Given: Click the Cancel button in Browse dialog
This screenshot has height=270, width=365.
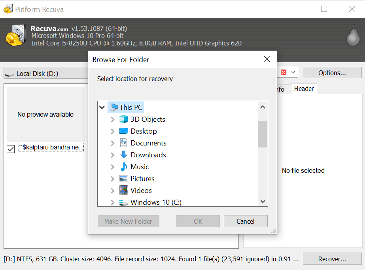Looking at the screenshot, I should (246, 221).
